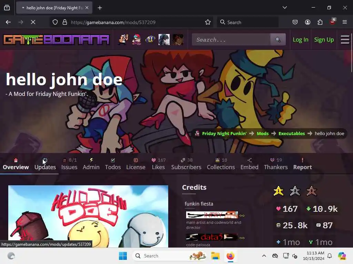Viewport: 353px width, 264px height.
Task: Click the Log In link
Action: [301, 40]
